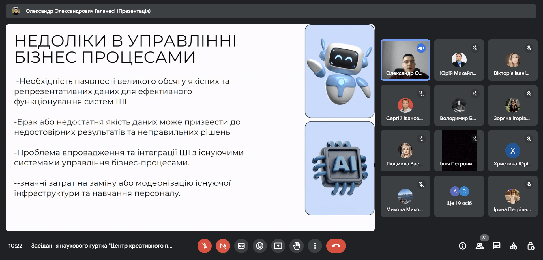This screenshot has height=260, width=543.
Task: Click the meeting title 'Засідання наукового гуртка'
Action: coord(102,246)
